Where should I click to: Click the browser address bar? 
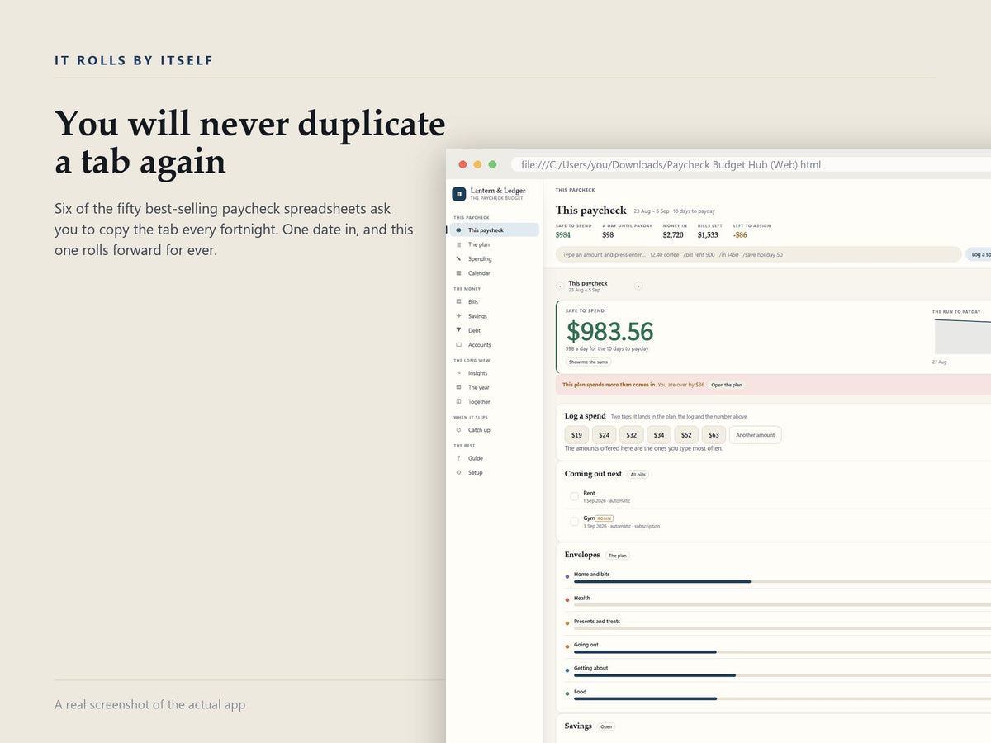(x=751, y=164)
